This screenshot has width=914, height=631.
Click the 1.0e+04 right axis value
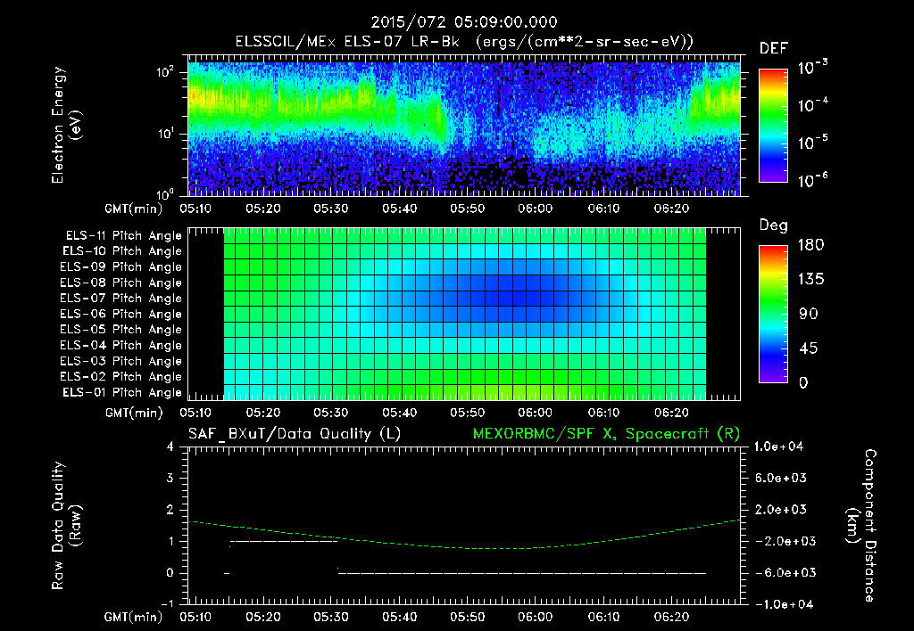tap(778, 447)
